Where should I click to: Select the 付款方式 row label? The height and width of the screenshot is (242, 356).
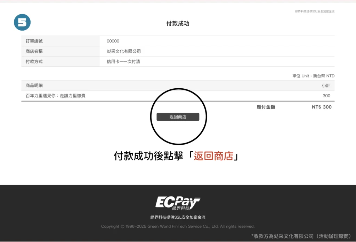click(34, 62)
